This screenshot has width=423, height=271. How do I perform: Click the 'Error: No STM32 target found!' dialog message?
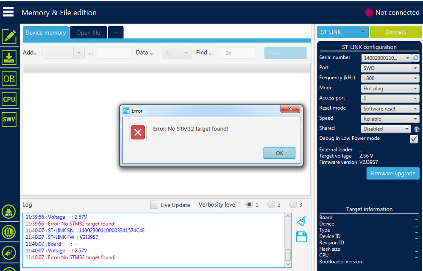point(190,129)
